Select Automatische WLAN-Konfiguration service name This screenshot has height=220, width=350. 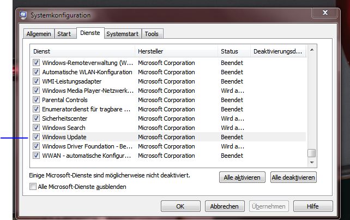click(87, 72)
